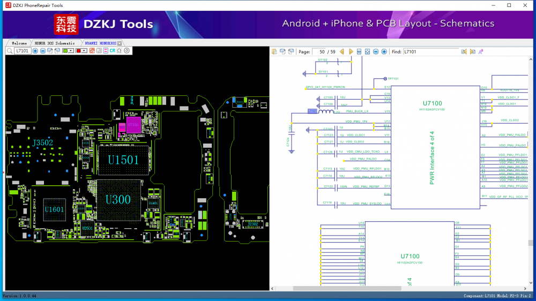This screenshot has width=536, height=301.
Task: Select the U300 chip on PCB
Action: (118, 200)
